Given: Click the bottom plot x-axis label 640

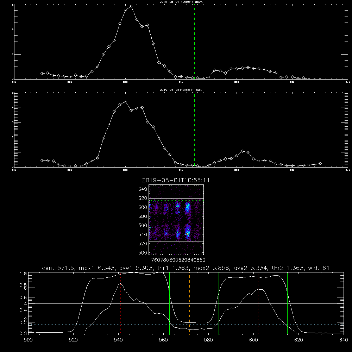Looking at the screenshot, I should (x=344, y=340).
